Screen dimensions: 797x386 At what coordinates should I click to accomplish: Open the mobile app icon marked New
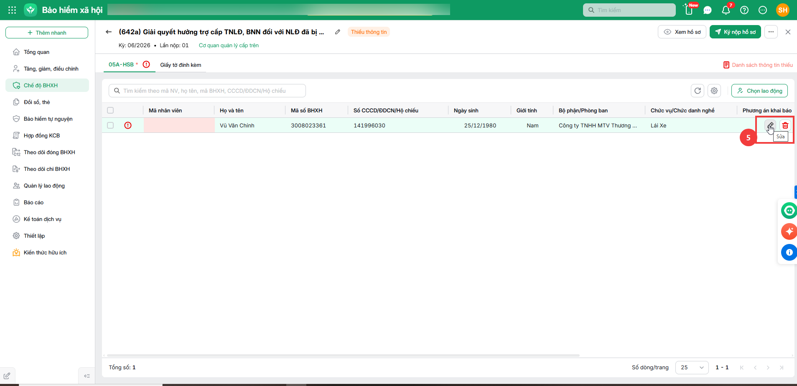pyautogui.click(x=689, y=10)
